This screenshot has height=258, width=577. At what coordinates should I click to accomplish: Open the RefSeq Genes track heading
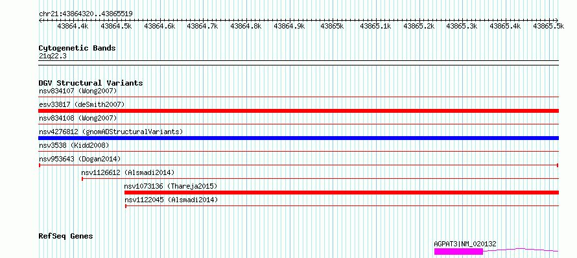(x=65, y=236)
